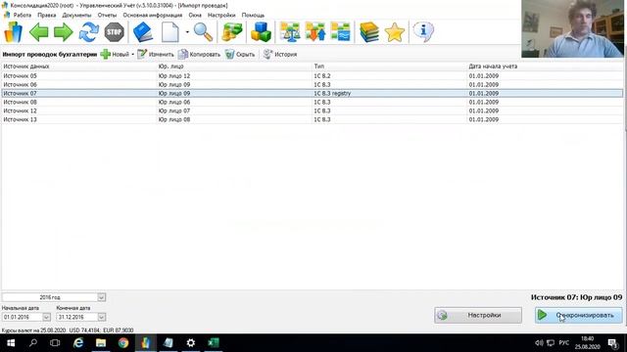Sort by Дата начала учета column header
The width and height of the screenshot is (627, 352).
(x=545, y=66)
